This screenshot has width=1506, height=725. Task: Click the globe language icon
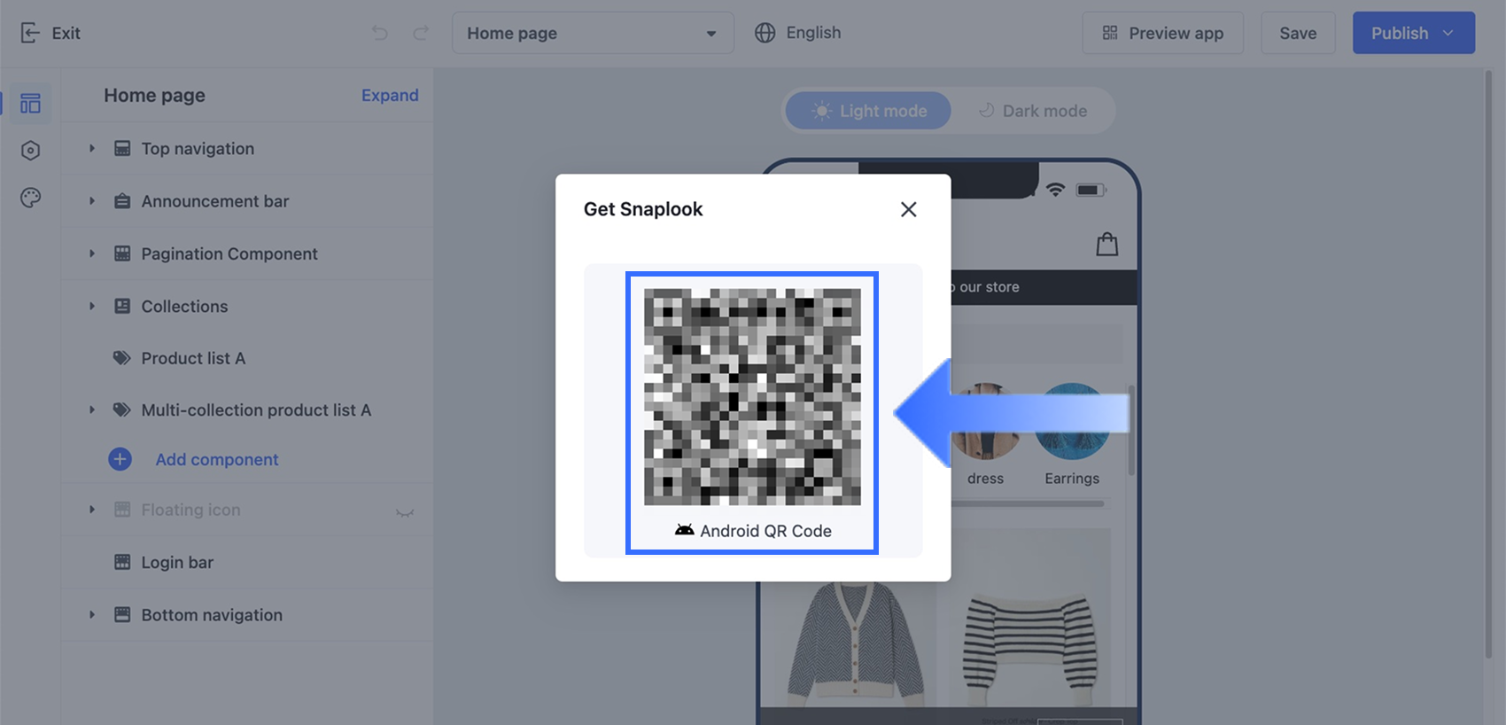coord(765,33)
